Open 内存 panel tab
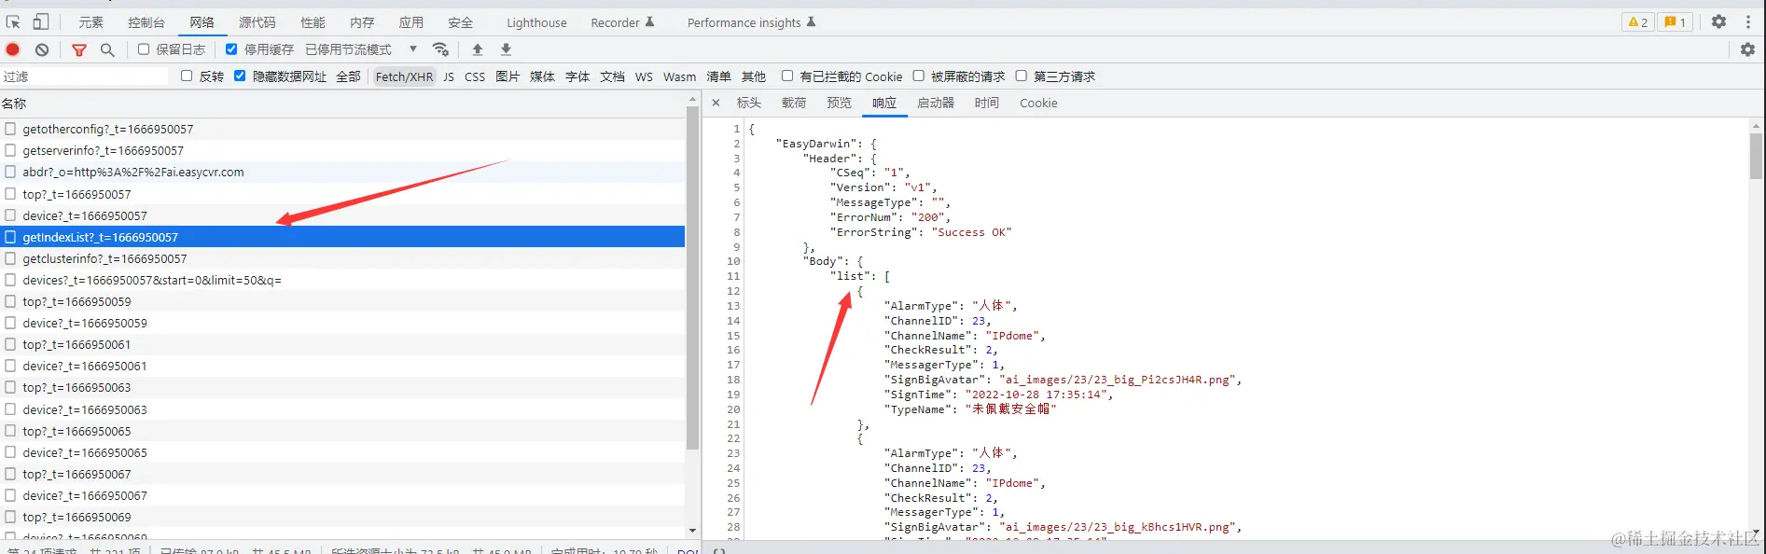The width and height of the screenshot is (1766, 554). click(362, 22)
